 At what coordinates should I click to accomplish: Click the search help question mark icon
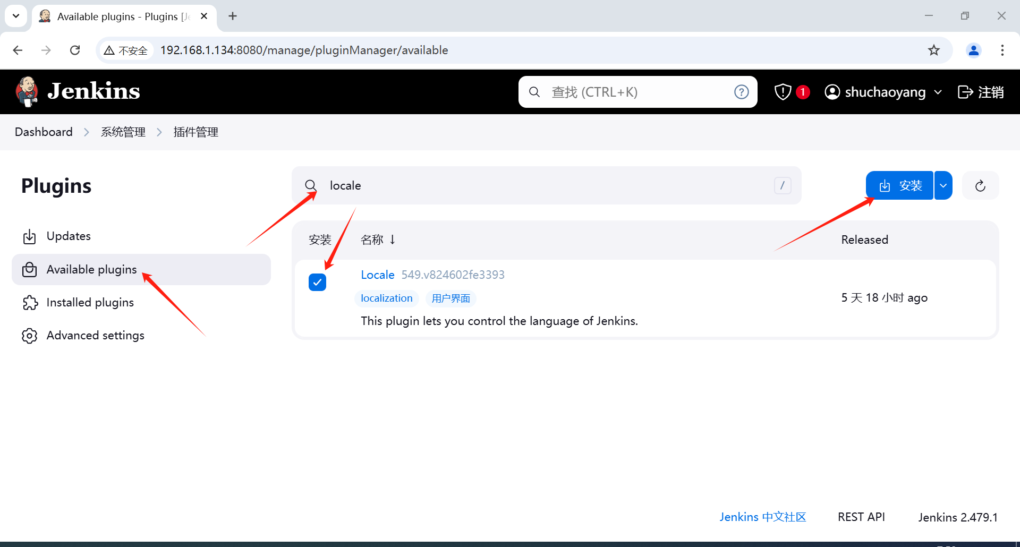pyautogui.click(x=742, y=92)
